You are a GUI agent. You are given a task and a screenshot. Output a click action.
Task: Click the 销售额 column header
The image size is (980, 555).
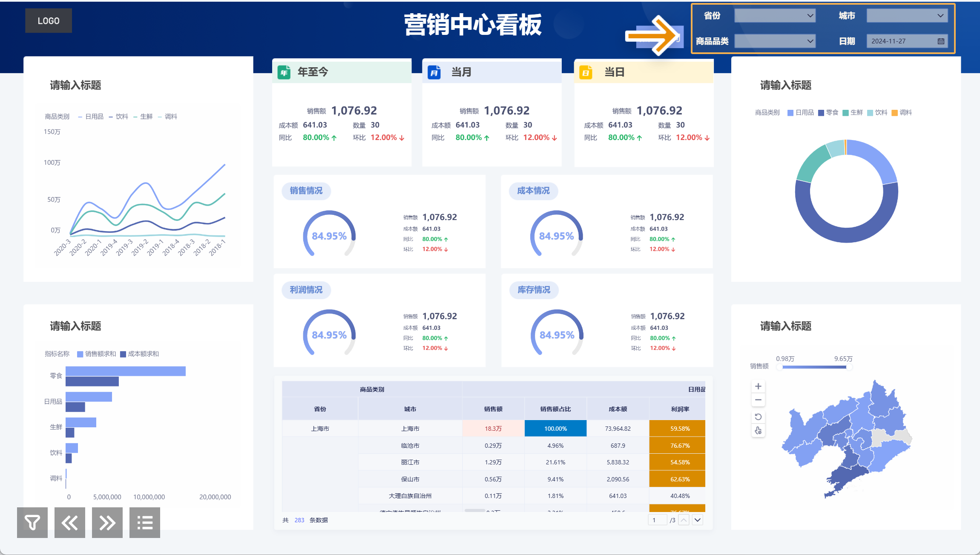[493, 409]
